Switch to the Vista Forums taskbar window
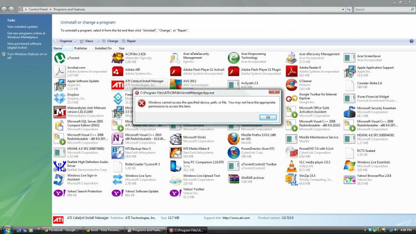Viewport: 416px width, 234px height. 104,230
